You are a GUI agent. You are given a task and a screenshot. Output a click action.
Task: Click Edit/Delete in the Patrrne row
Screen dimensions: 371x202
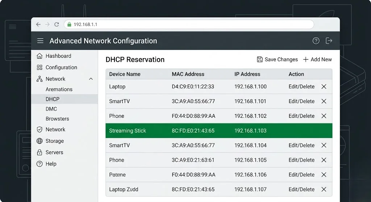click(x=301, y=175)
